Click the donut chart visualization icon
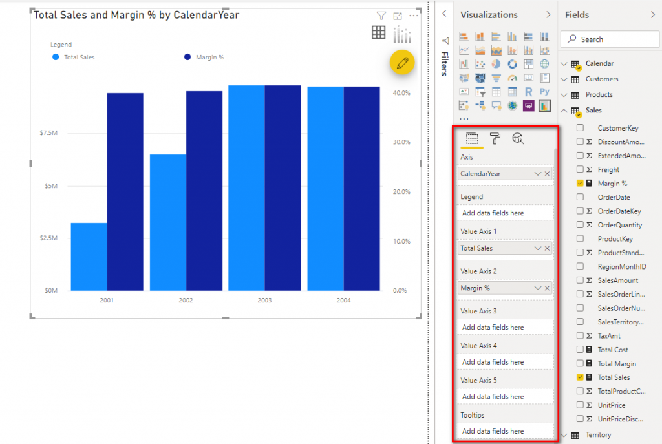Viewport: 662px width, 444px height. click(512, 64)
